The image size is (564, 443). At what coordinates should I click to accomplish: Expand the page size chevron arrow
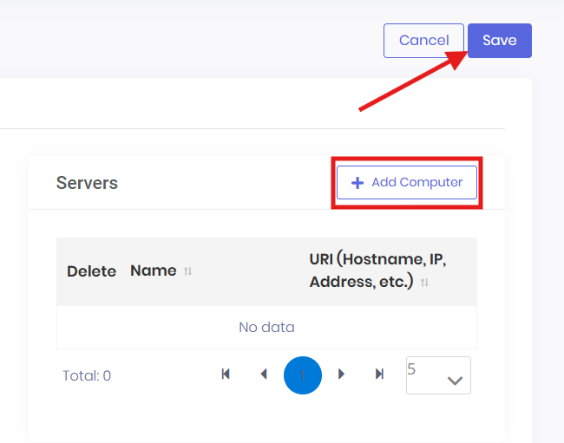455,381
